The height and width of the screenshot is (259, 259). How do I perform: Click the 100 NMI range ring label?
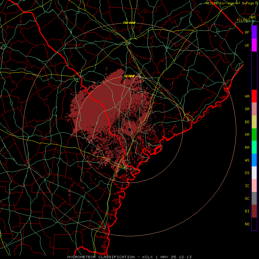click(129, 23)
